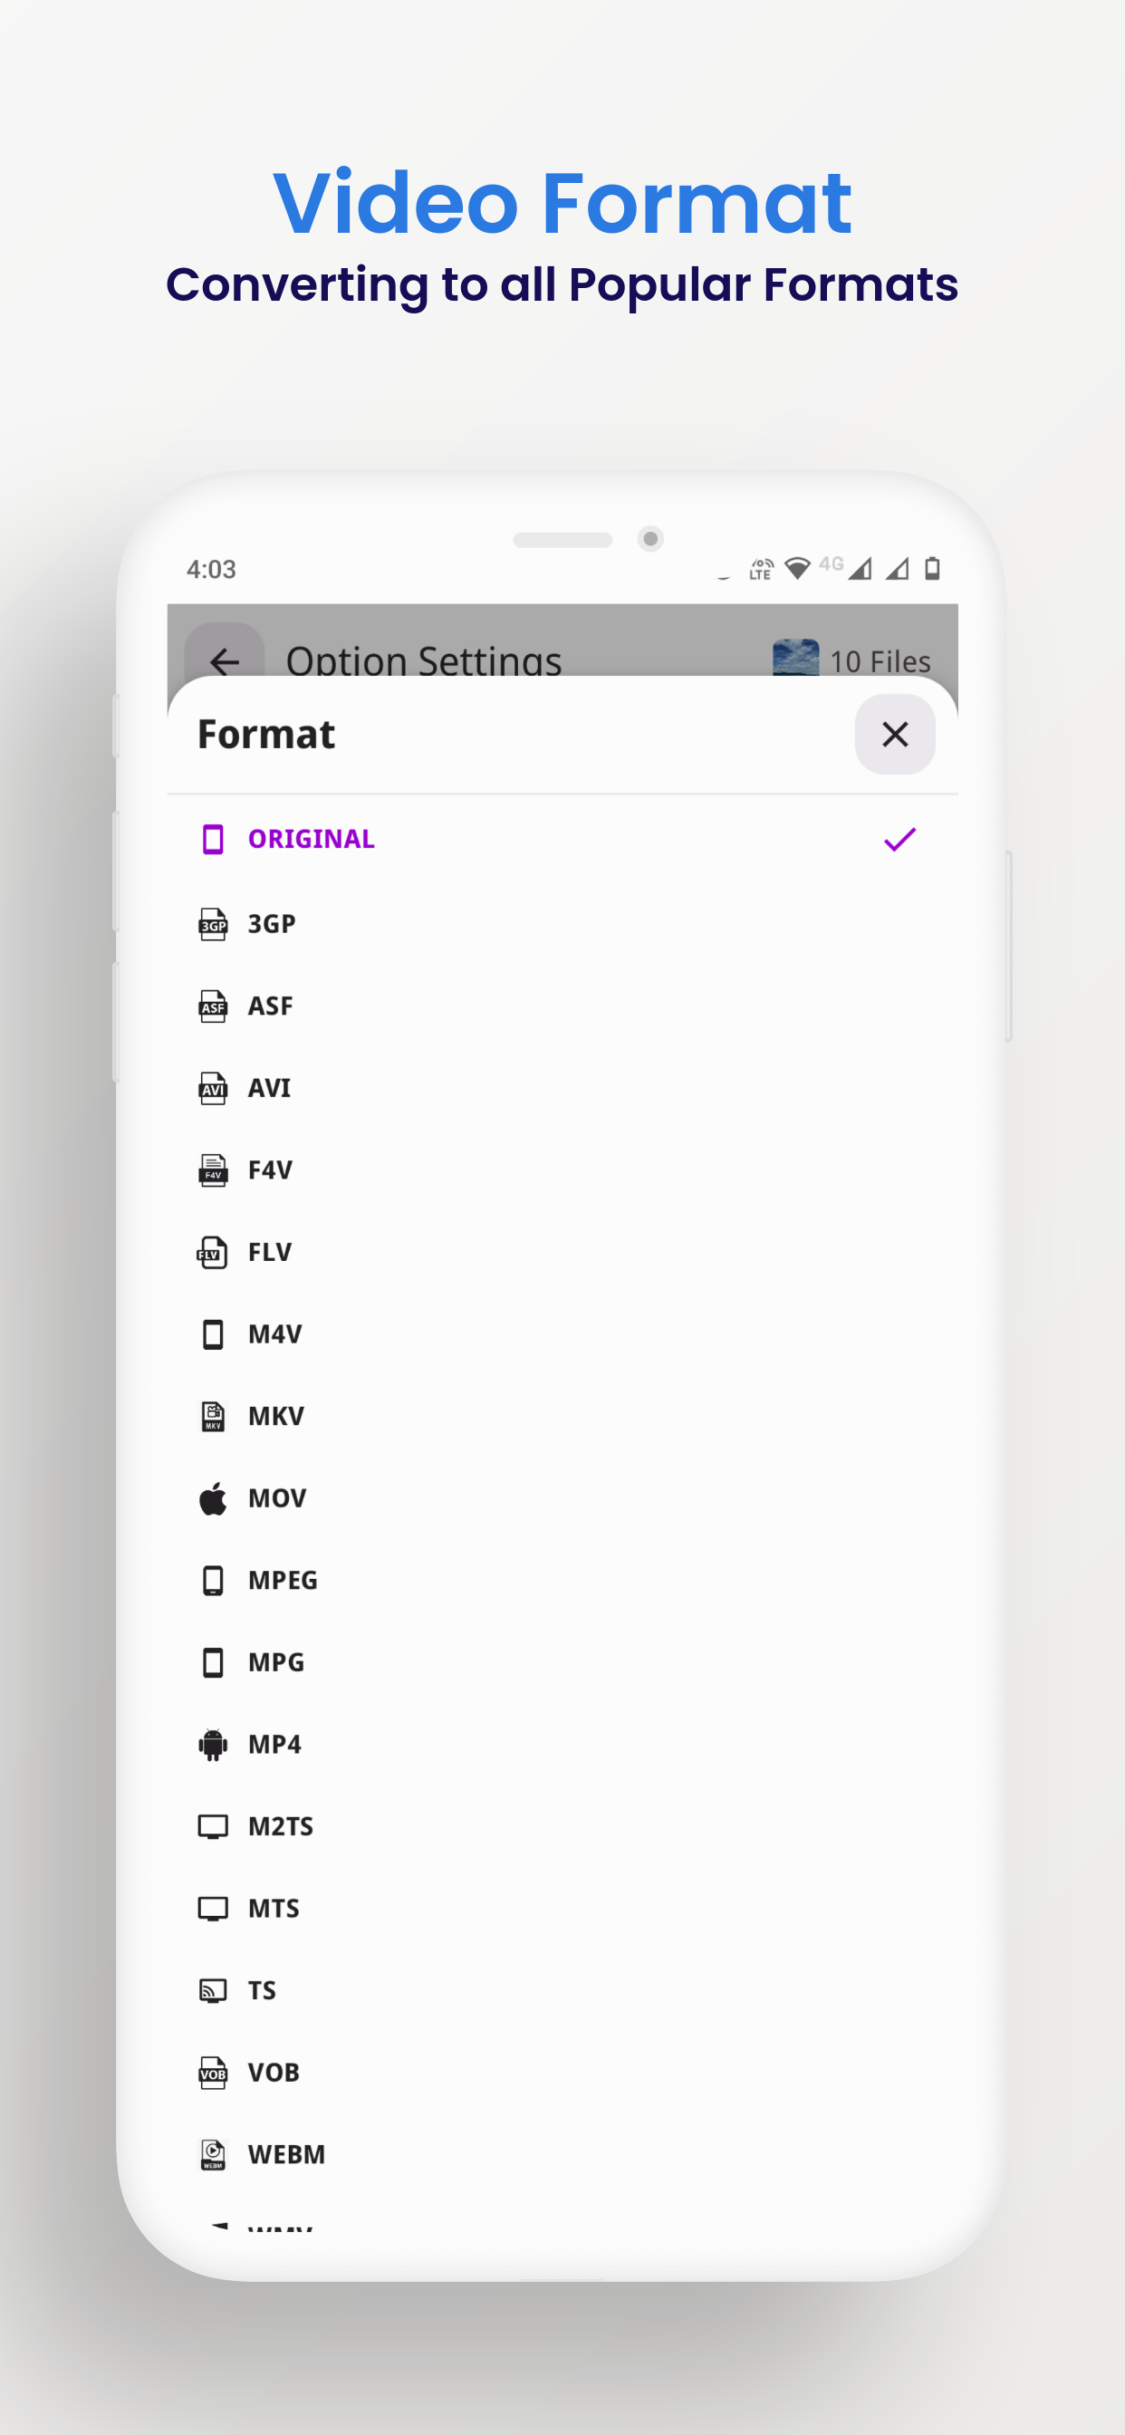Click the purple checkmark on ORIGINAL
This screenshot has width=1125, height=2435.
(x=899, y=840)
